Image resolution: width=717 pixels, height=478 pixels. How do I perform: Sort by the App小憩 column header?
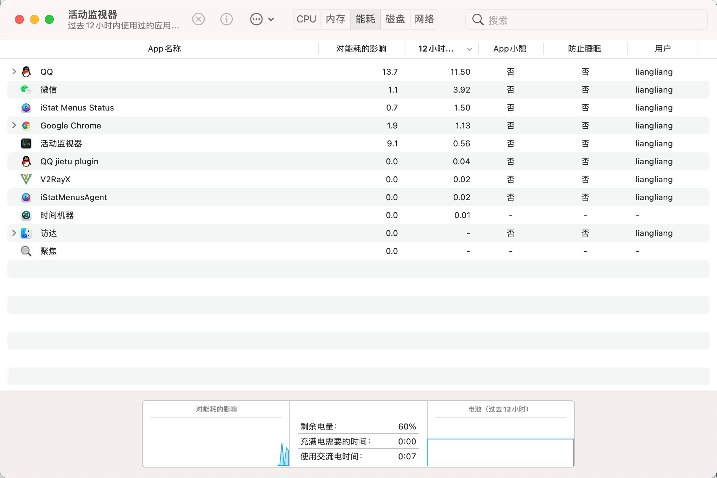(x=510, y=49)
